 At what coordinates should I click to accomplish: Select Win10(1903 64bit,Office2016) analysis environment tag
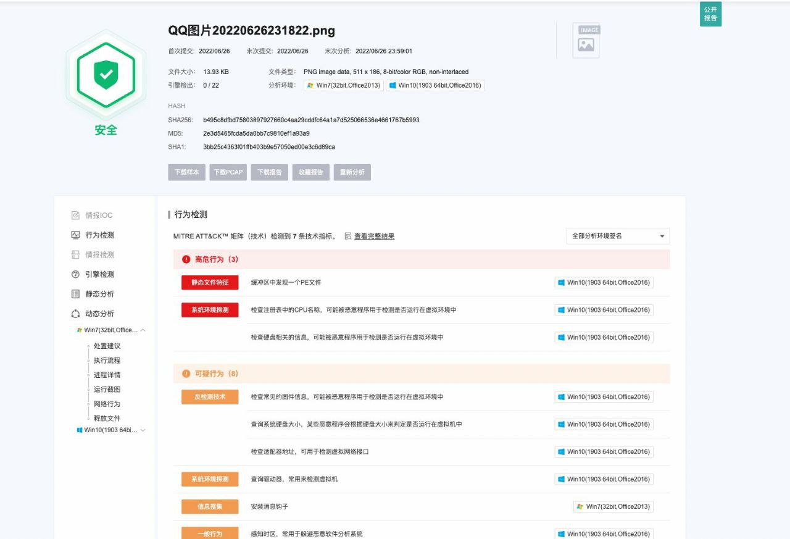tap(435, 86)
